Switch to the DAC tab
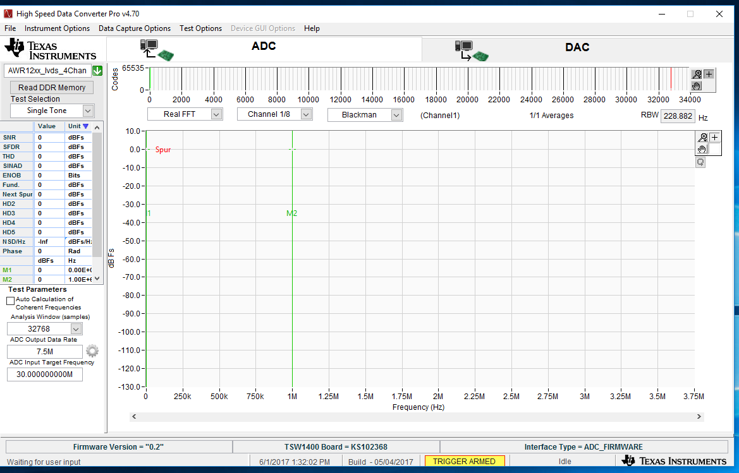This screenshot has width=739, height=473. [x=577, y=49]
